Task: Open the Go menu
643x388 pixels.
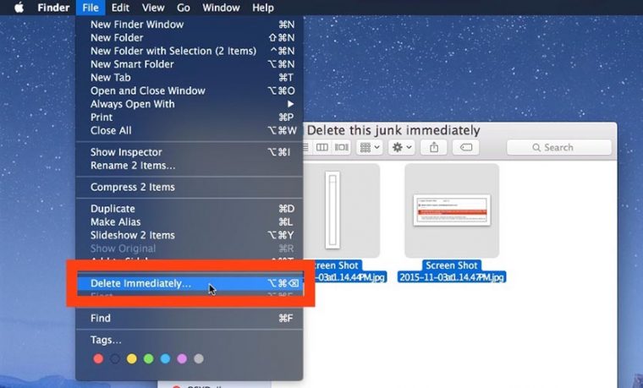Action: coord(184,8)
